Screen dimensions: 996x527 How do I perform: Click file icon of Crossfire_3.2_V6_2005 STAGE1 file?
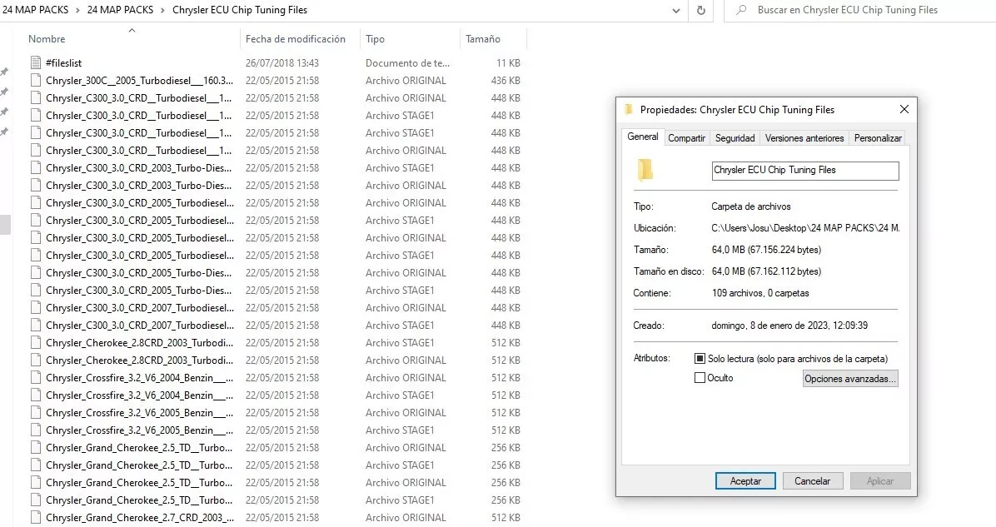[x=36, y=430]
